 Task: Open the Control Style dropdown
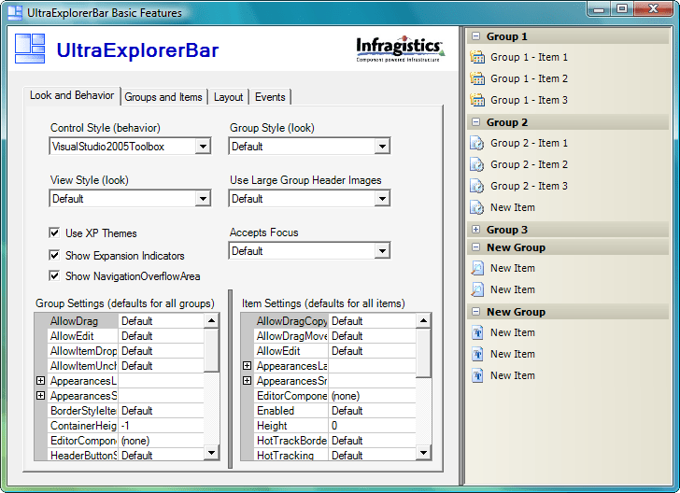tap(203, 147)
